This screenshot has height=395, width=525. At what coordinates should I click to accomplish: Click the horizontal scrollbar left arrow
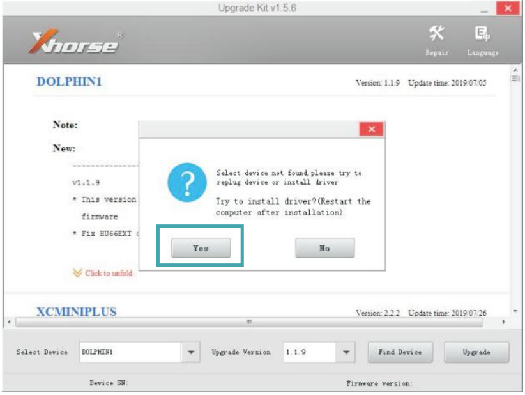[x=9, y=322]
